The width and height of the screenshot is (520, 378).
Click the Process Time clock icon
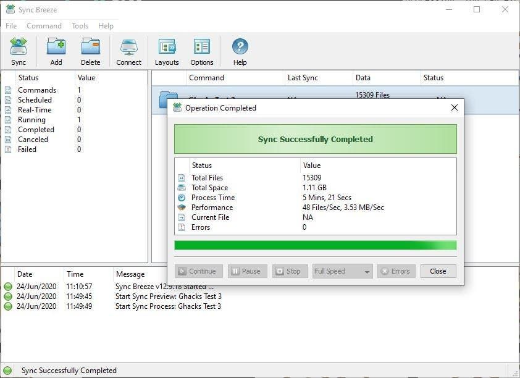pyautogui.click(x=182, y=198)
